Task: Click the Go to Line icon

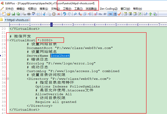Action: coord(90,14)
